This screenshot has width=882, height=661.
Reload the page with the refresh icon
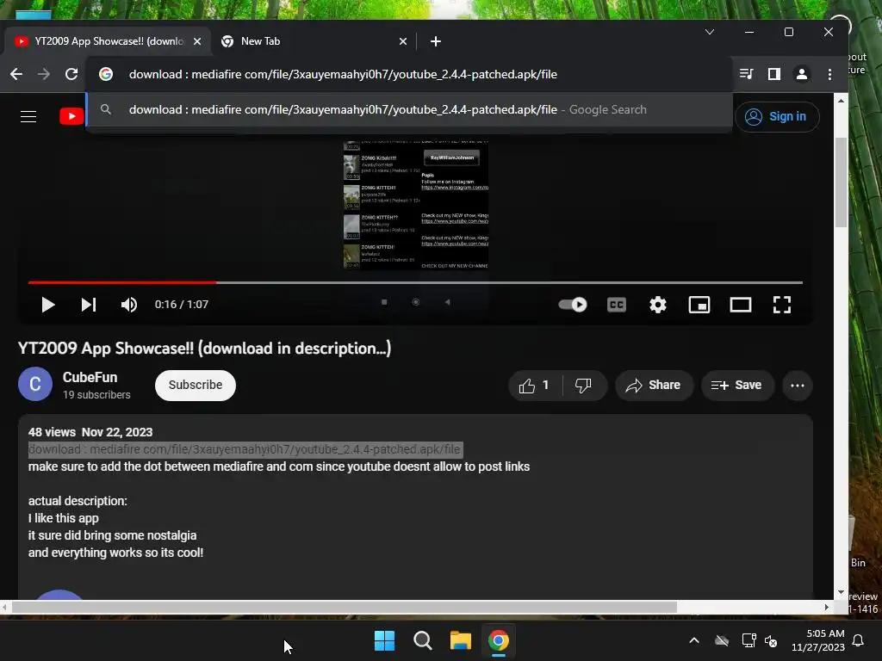click(x=71, y=74)
